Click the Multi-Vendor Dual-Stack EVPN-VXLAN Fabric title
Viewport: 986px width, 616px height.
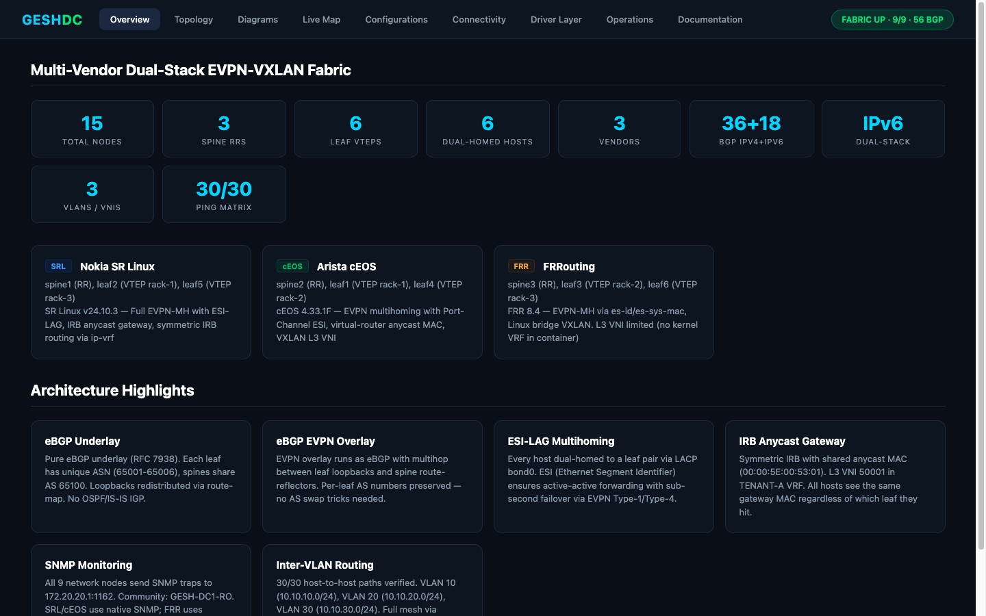(191, 70)
